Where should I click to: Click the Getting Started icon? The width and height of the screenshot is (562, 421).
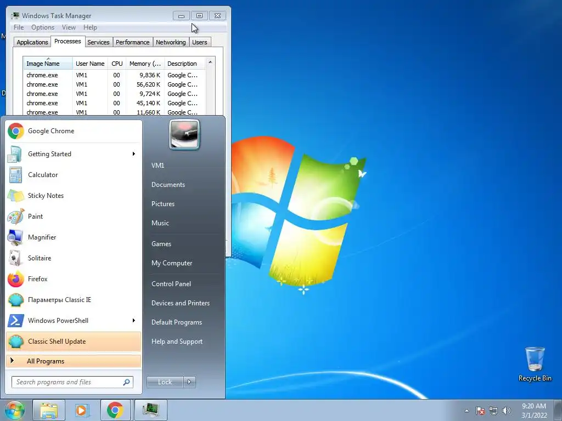tap(15, 154)
